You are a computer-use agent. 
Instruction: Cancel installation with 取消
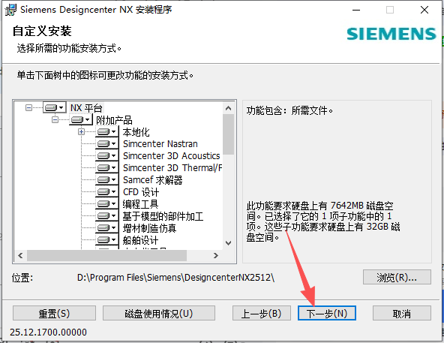(401, 313)
